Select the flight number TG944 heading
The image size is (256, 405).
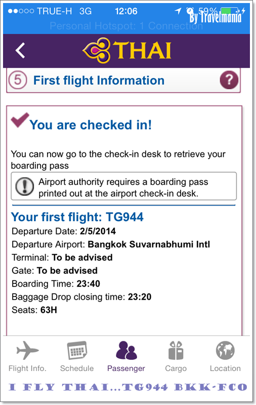click(77, 217)
